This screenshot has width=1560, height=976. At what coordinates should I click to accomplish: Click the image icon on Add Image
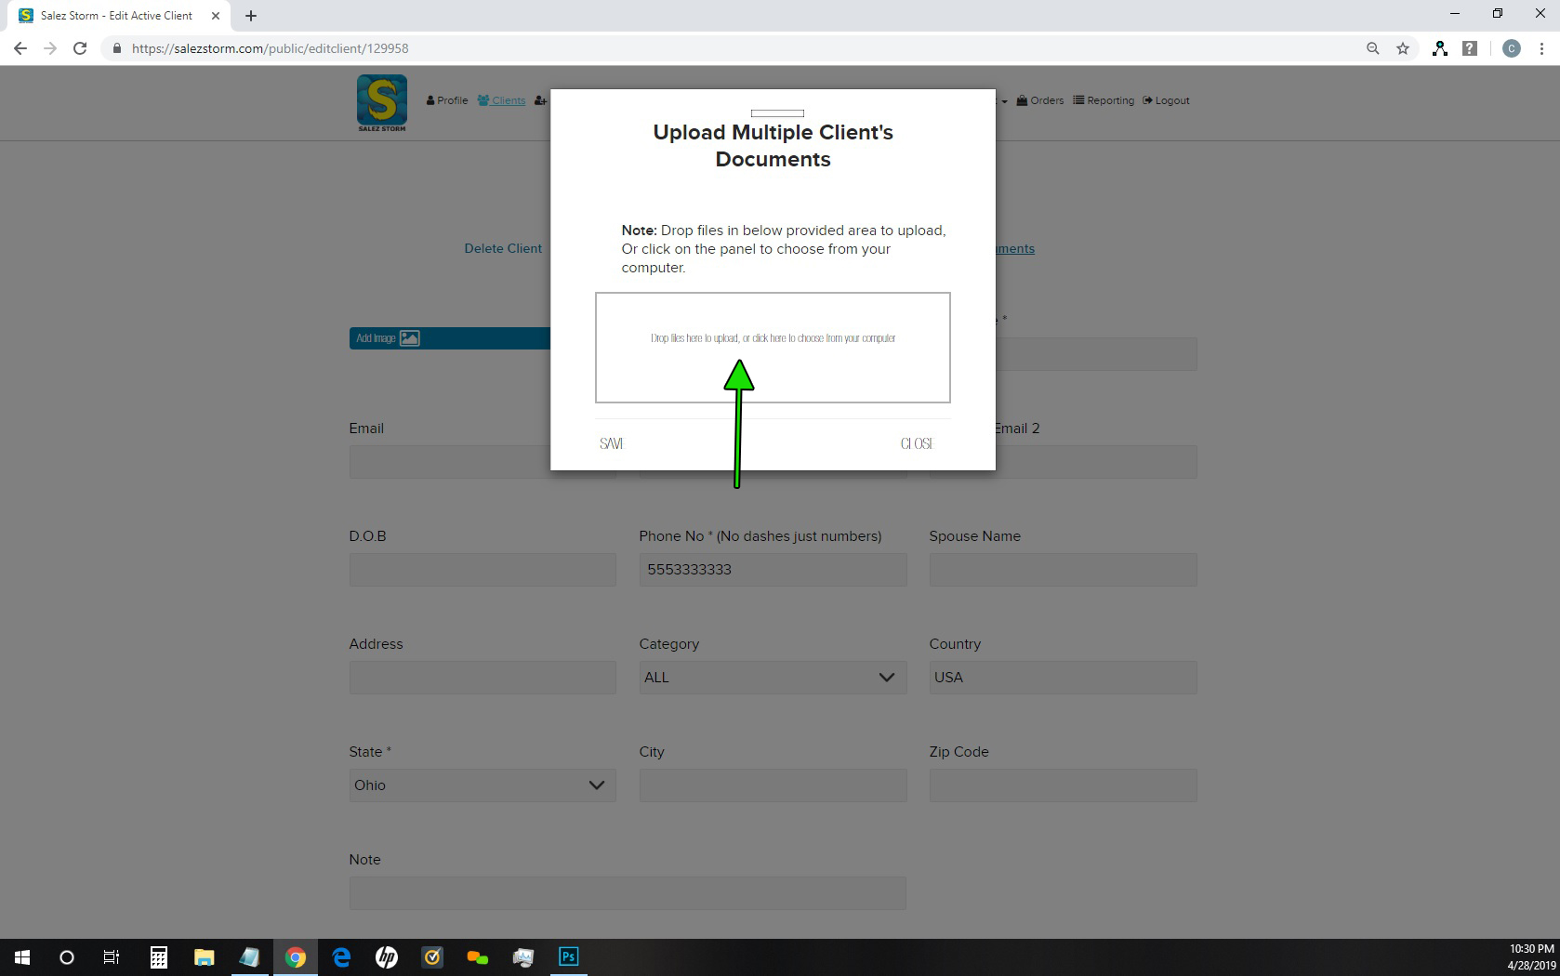[x=409, y=338]
